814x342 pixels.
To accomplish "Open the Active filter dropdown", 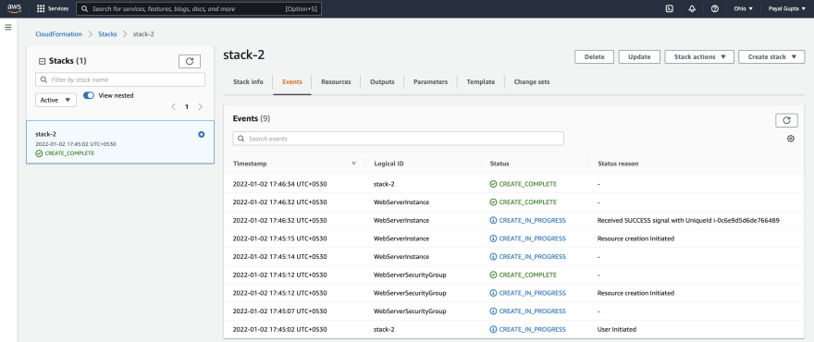I will click(x=55, y=100).
